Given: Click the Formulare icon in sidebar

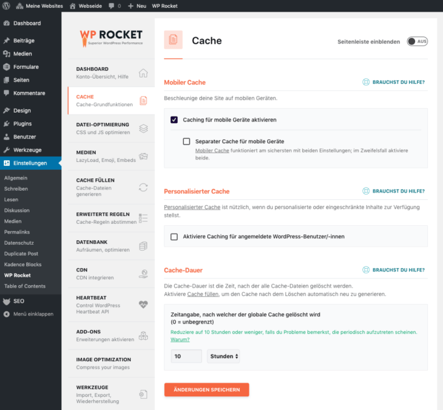Looking at the screenshot, I should pyautogui.click(x=7, y=67).
